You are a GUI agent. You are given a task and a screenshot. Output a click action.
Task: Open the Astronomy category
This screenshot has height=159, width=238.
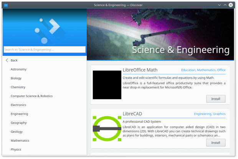pos(18,69)
